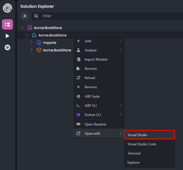Open with Visual Studio
The image size is (183, 170).
[149, 135]
